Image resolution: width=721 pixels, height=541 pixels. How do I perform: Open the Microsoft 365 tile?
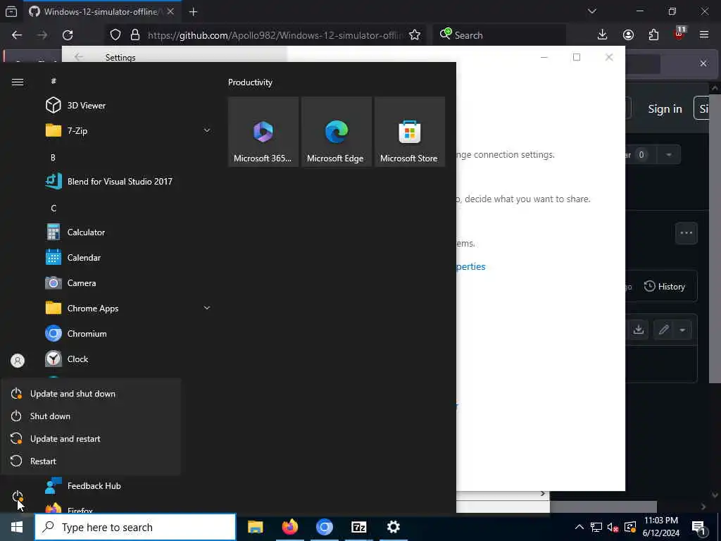[x=263, y=131]
